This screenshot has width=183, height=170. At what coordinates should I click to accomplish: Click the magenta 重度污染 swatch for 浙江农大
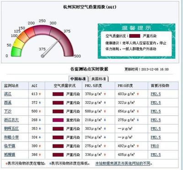click(58, 120)
